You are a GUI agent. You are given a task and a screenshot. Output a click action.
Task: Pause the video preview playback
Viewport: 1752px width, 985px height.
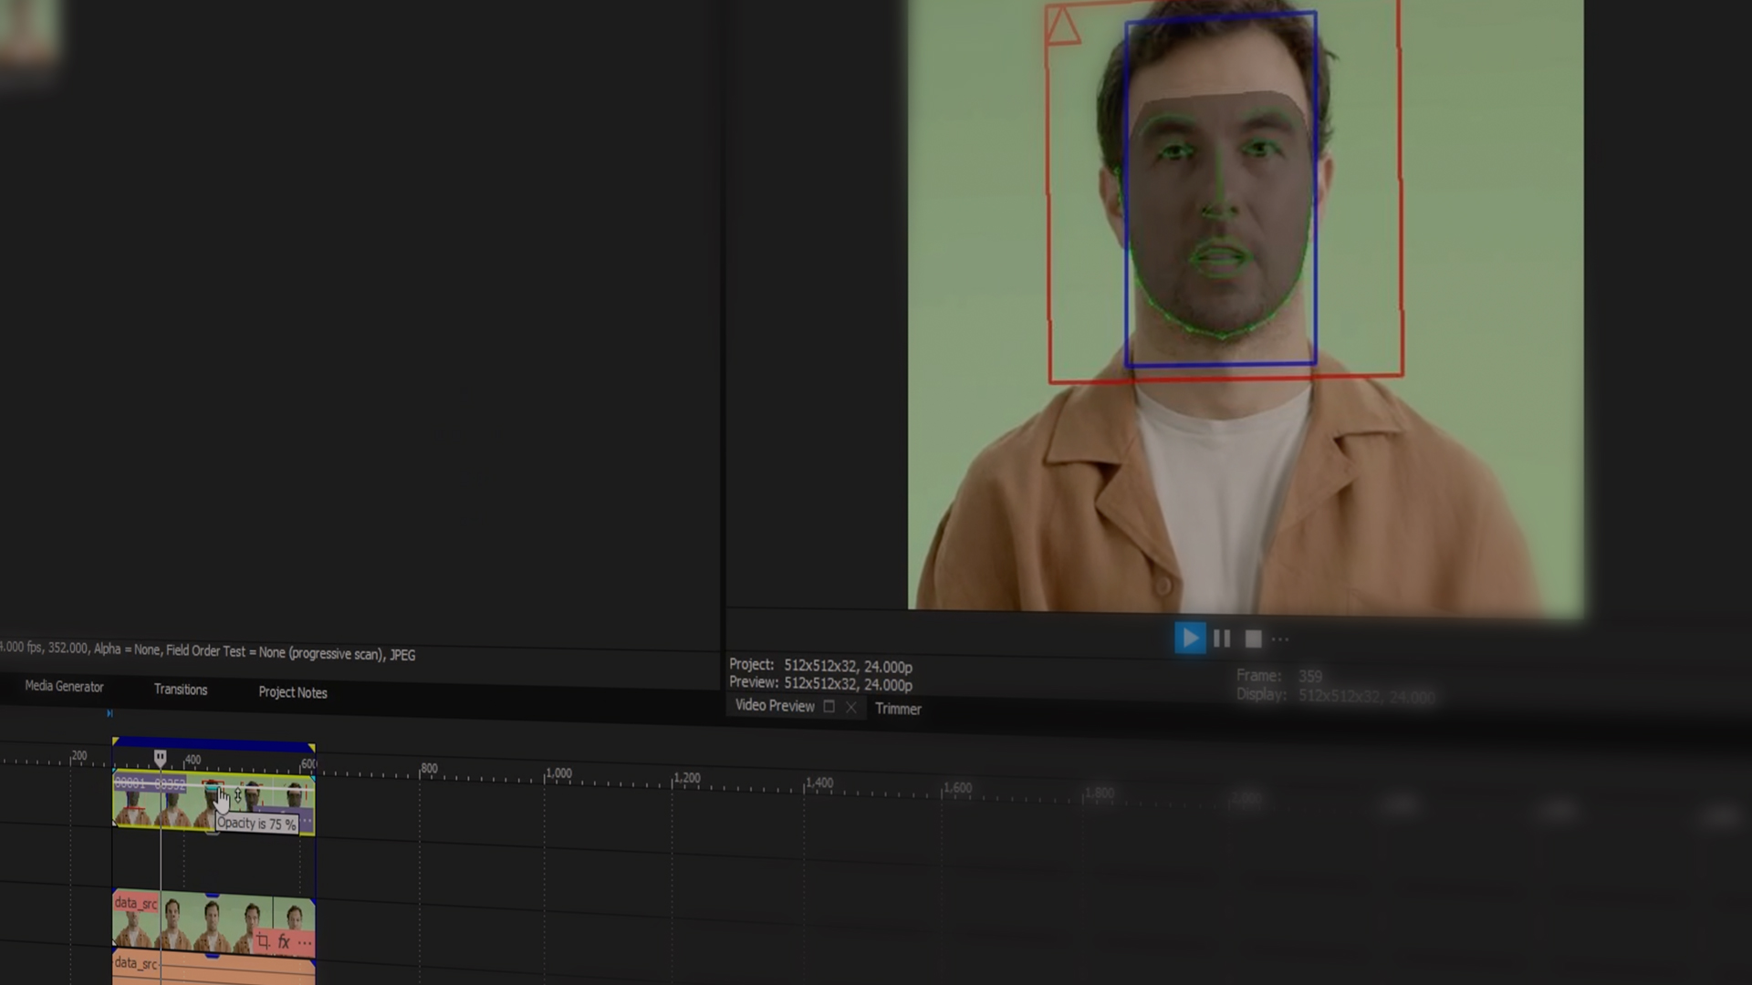point(1222,638)
